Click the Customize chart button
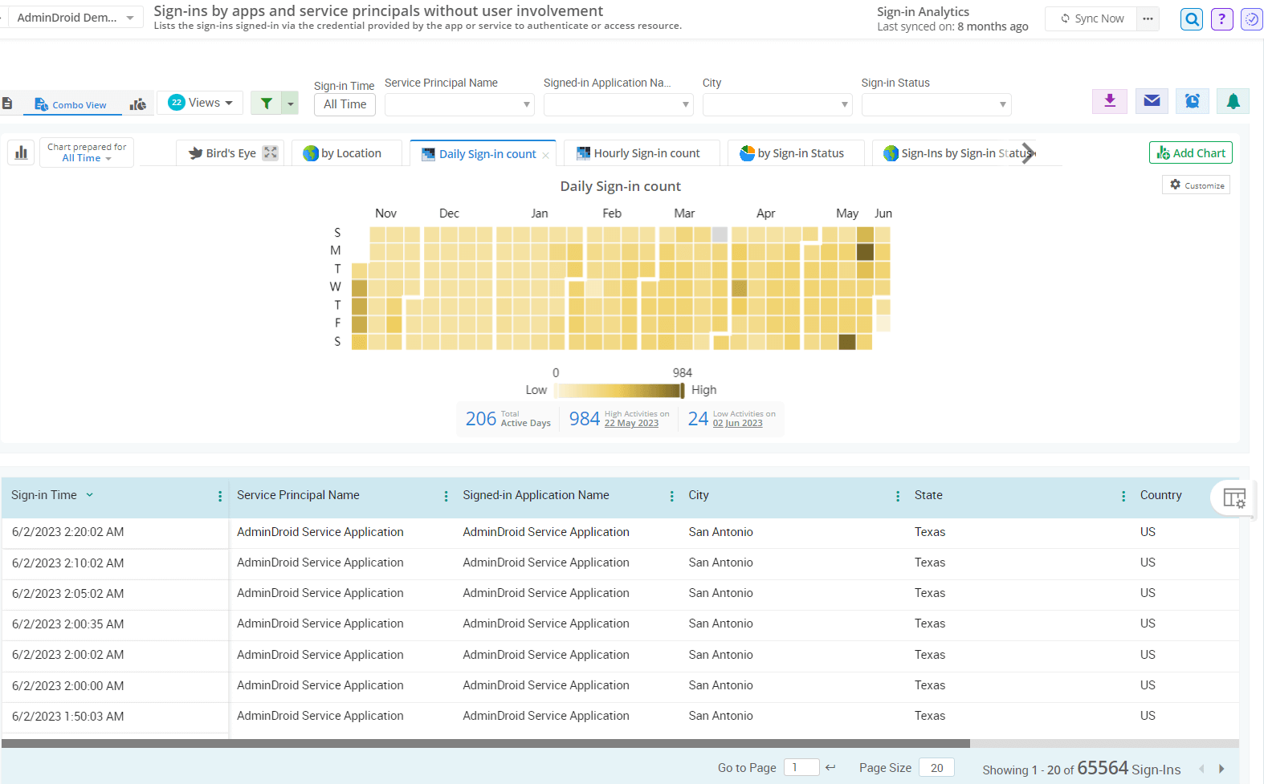 pyautogui.click(x=1197, y=185)
